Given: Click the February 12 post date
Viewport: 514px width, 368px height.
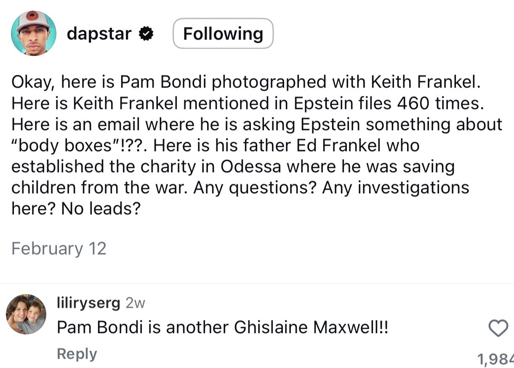Looking at the screenshot, I should (59, 248).
